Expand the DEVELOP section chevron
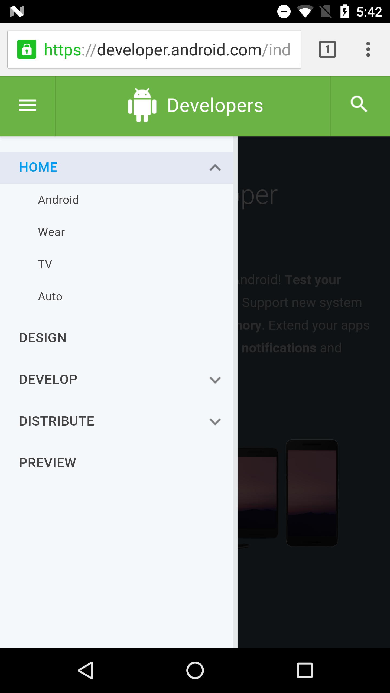The height and width of the screenshot is (693, 390). (x=215, y=380)
